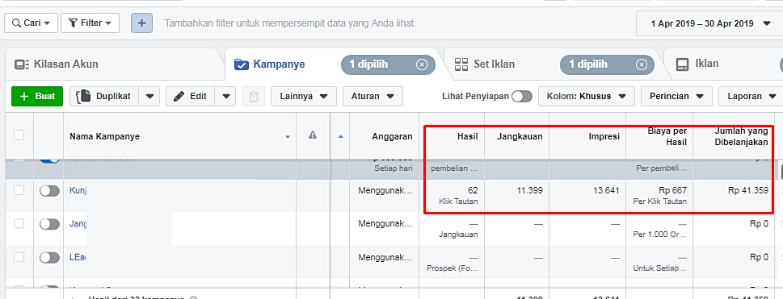Click the disabled clipboard paste icon
Viewport: 783px width, 299px height.
254,96
